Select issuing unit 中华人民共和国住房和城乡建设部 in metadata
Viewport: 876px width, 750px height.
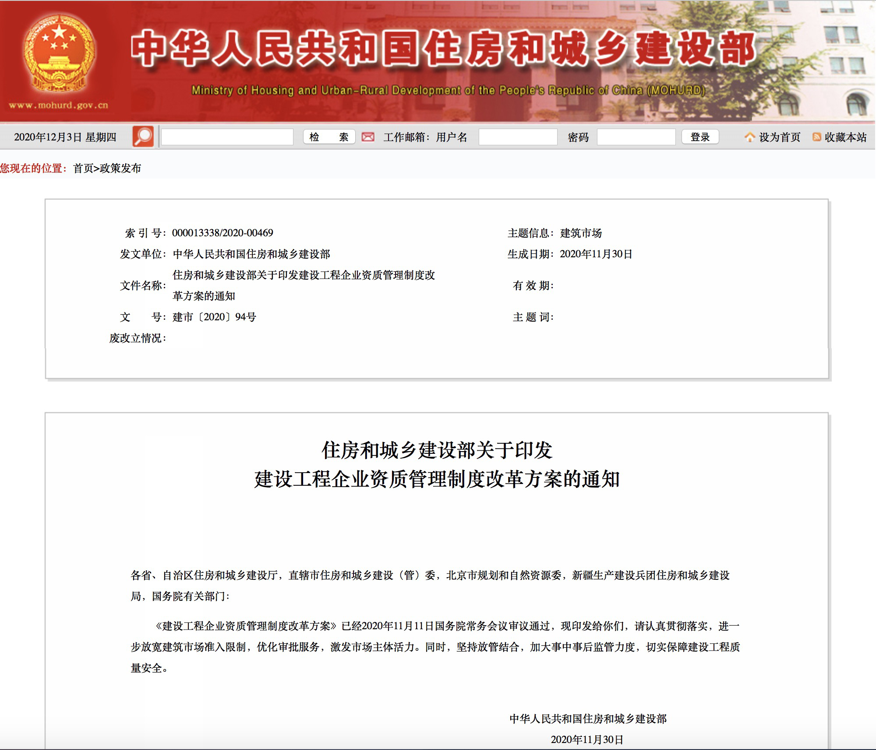(x=251, y=254)
